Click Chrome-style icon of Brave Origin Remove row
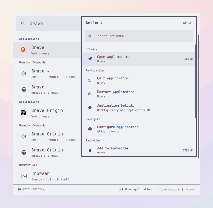The height and width of the screenshot is (208, 213). pos(24,152)
